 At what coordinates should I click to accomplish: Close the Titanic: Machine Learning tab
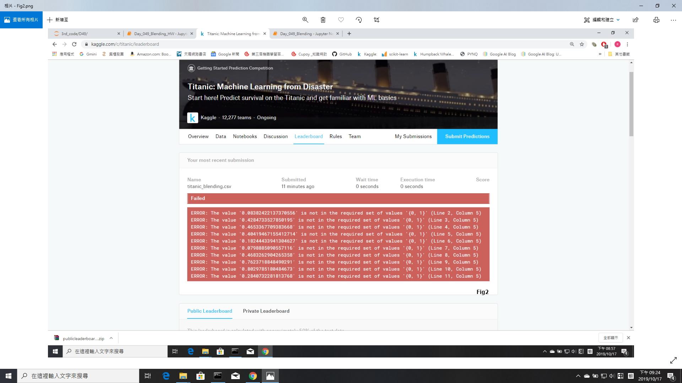[265, 34]
